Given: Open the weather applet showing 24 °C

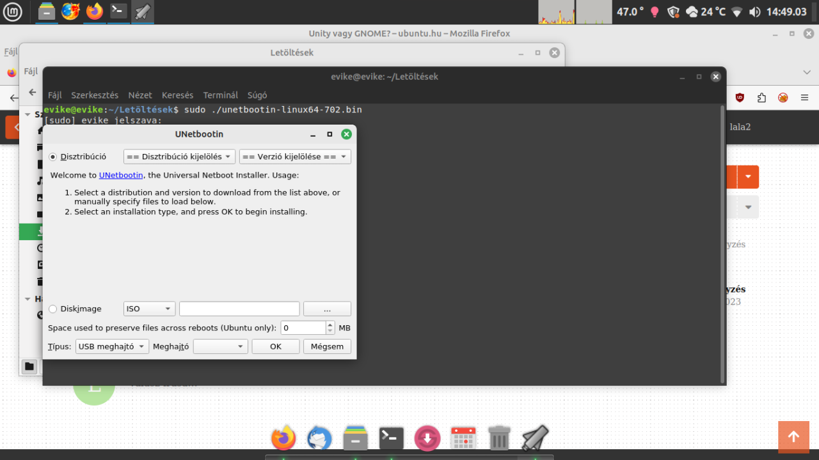Looking at the screenshot, I should click(706, 11).
